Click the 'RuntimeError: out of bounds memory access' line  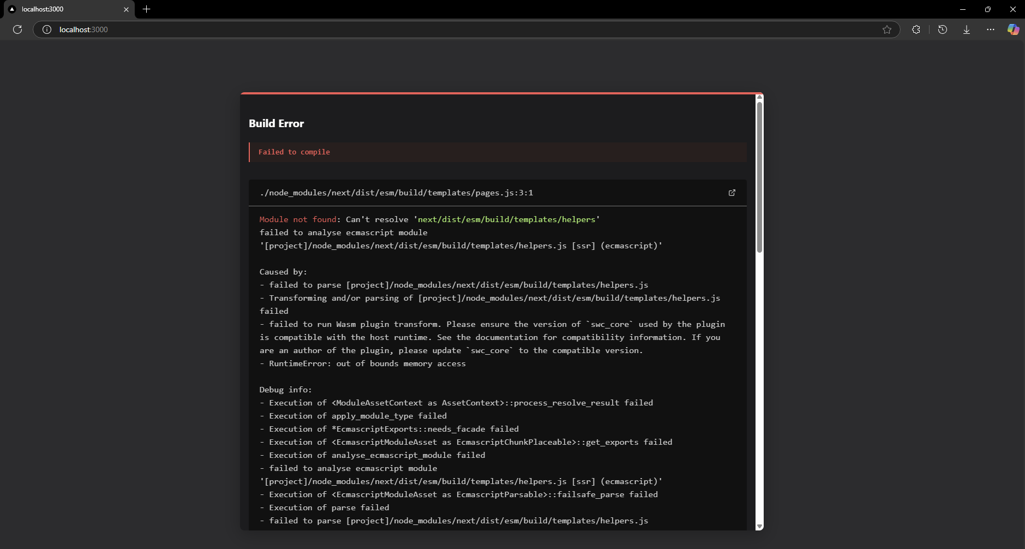pyautogui.click(x=363, y=363)
